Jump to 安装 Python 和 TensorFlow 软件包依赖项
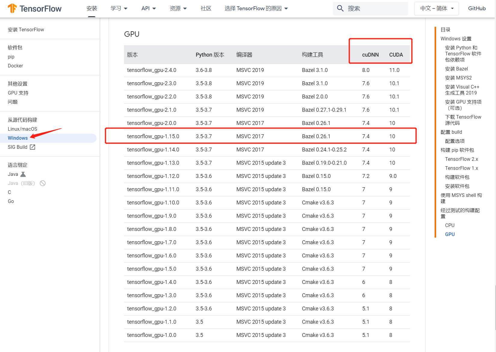 point(463,54)
